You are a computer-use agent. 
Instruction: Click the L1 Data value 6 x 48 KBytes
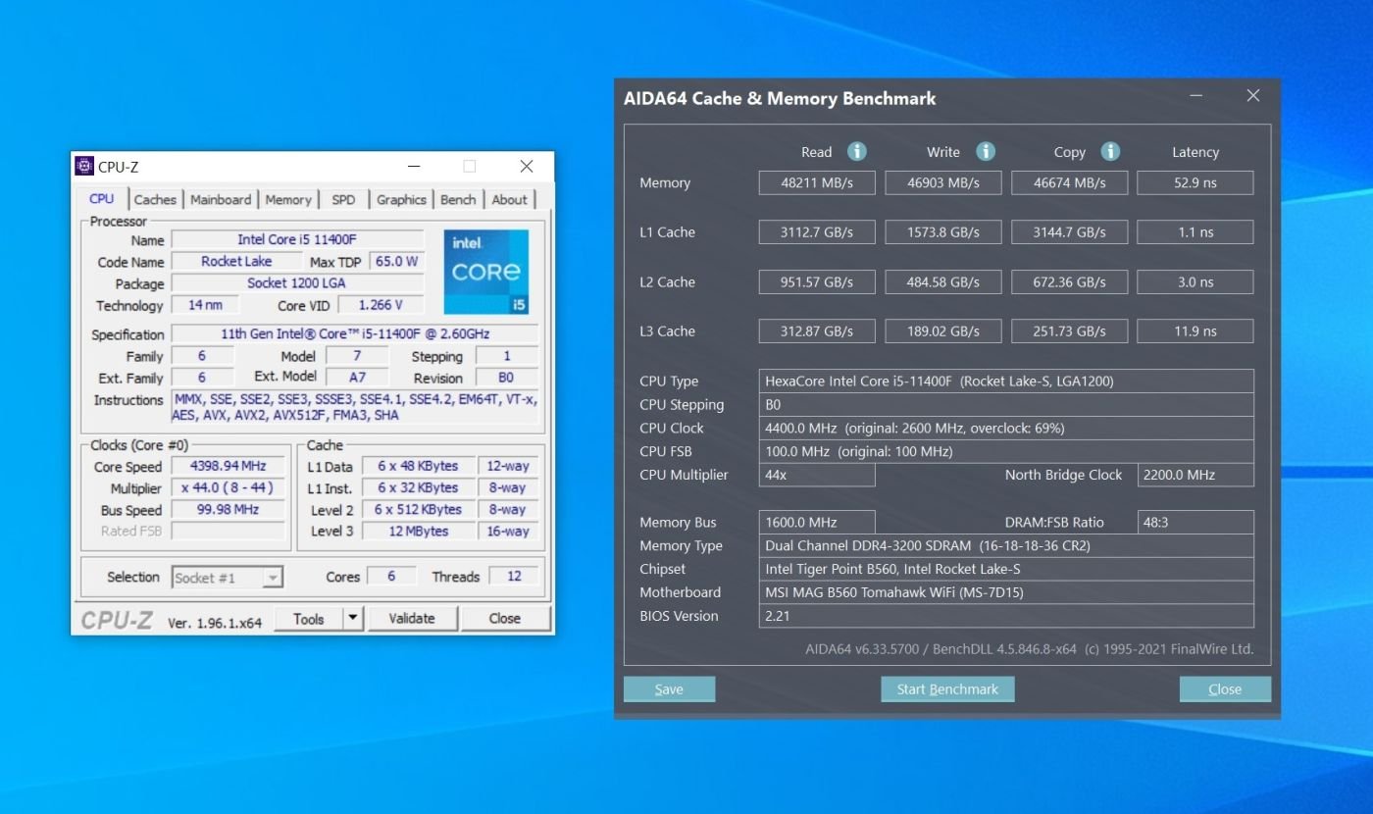(x=419, y=466)
